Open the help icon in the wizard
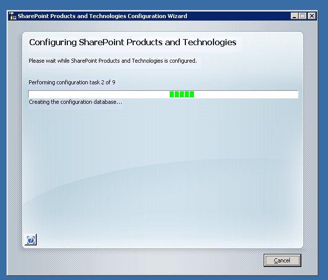The height and width of the screenshot is (280, 328). coord(31,240)
